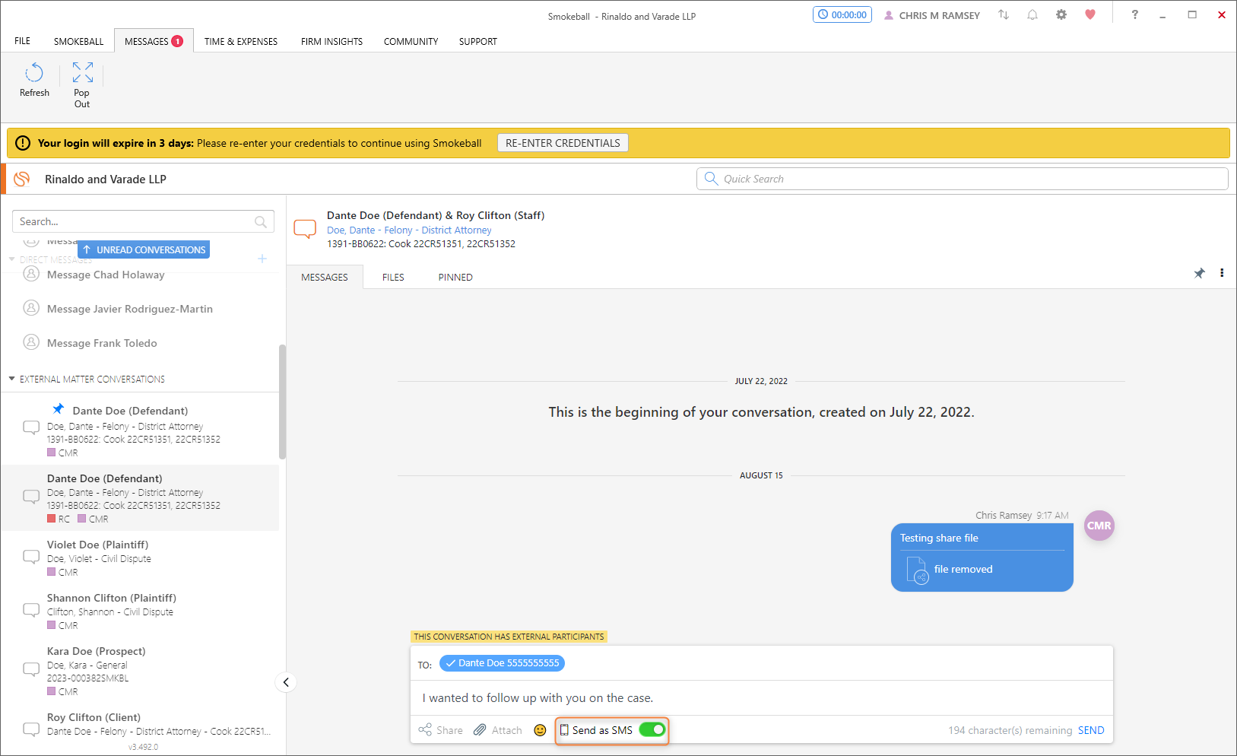Click the Smokeball logo icon
Screen dimensions: 1237x756
click(x=22, y=179)
